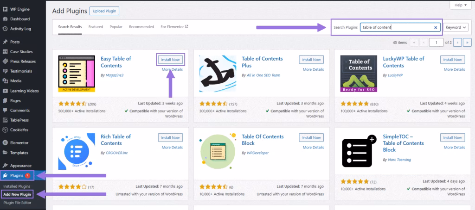Open Installed Plugins submenu item
The width and height of the screenshot is (475, 210).
pos(17,186)
